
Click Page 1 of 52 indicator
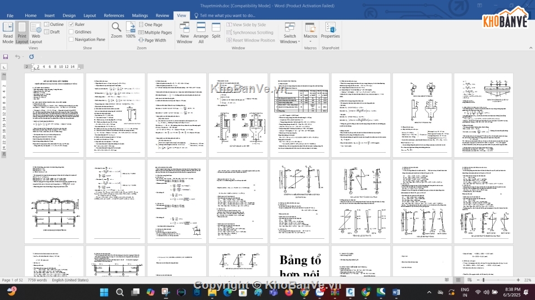coord(12,280)
